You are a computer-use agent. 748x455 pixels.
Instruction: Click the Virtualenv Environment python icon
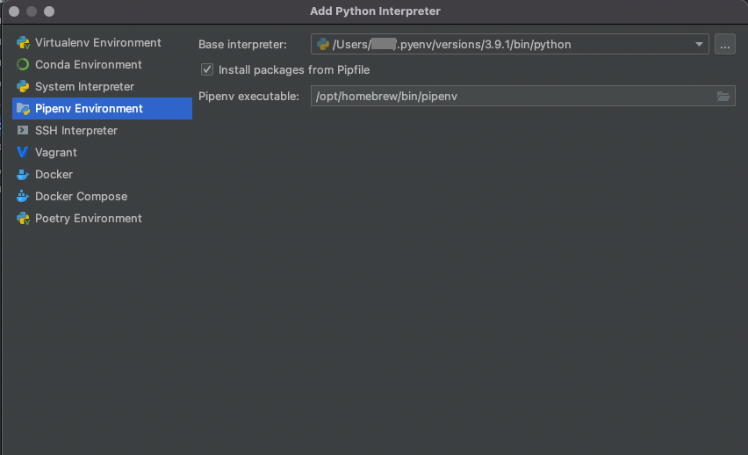click(23, 43)
